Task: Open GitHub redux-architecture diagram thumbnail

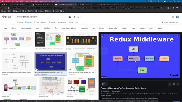Action: [x=17, y=62]
